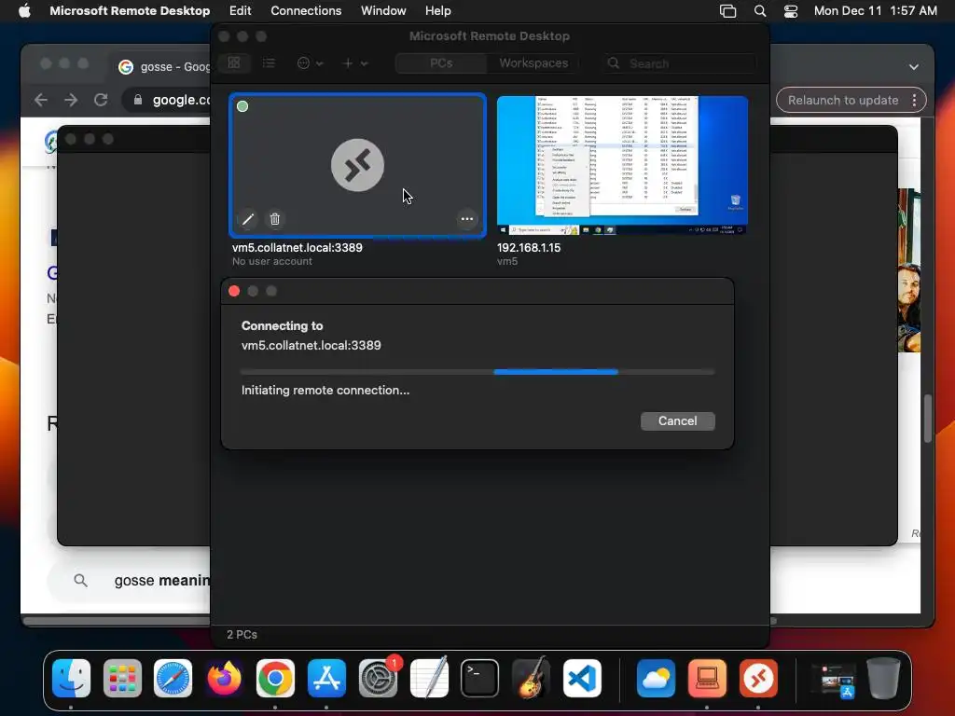Open the Microsoft Remote Desktop app menu

tap(130, 11)
